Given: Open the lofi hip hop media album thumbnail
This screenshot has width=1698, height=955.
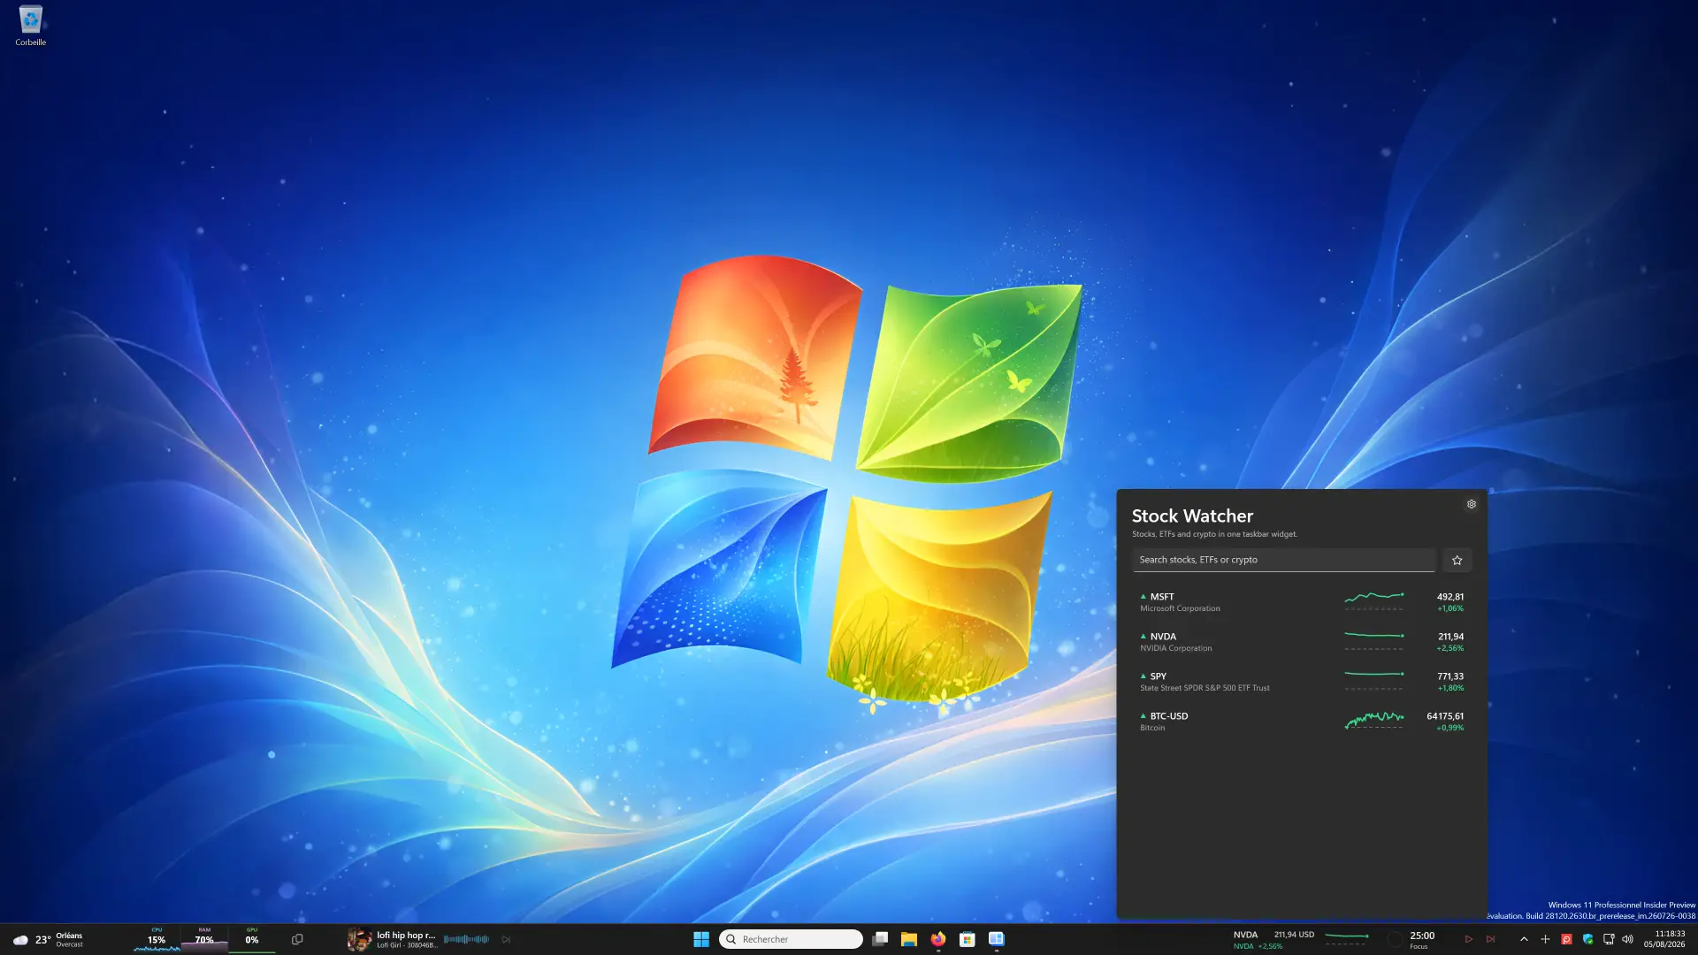Looking at the screenshot, I should pyautogui.click(x=359, y=939).
